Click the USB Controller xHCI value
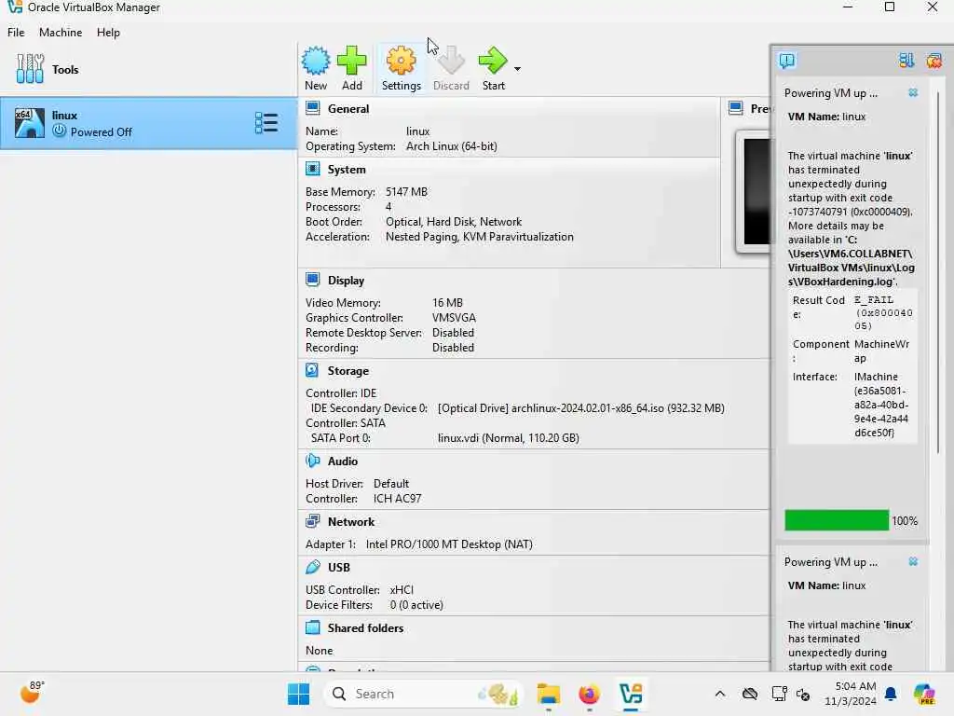Image resolution: width=954 pixels, height=716 pixels. [402, 590]
